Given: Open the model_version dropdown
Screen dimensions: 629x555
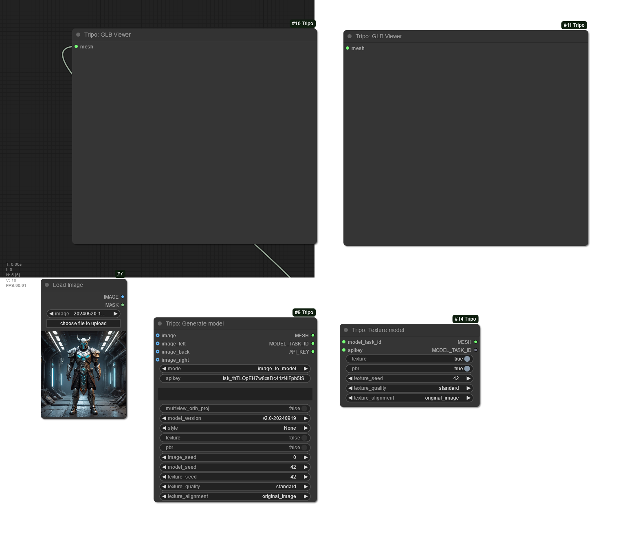Looking at the screenshot, I should click(x=235, y=418).
